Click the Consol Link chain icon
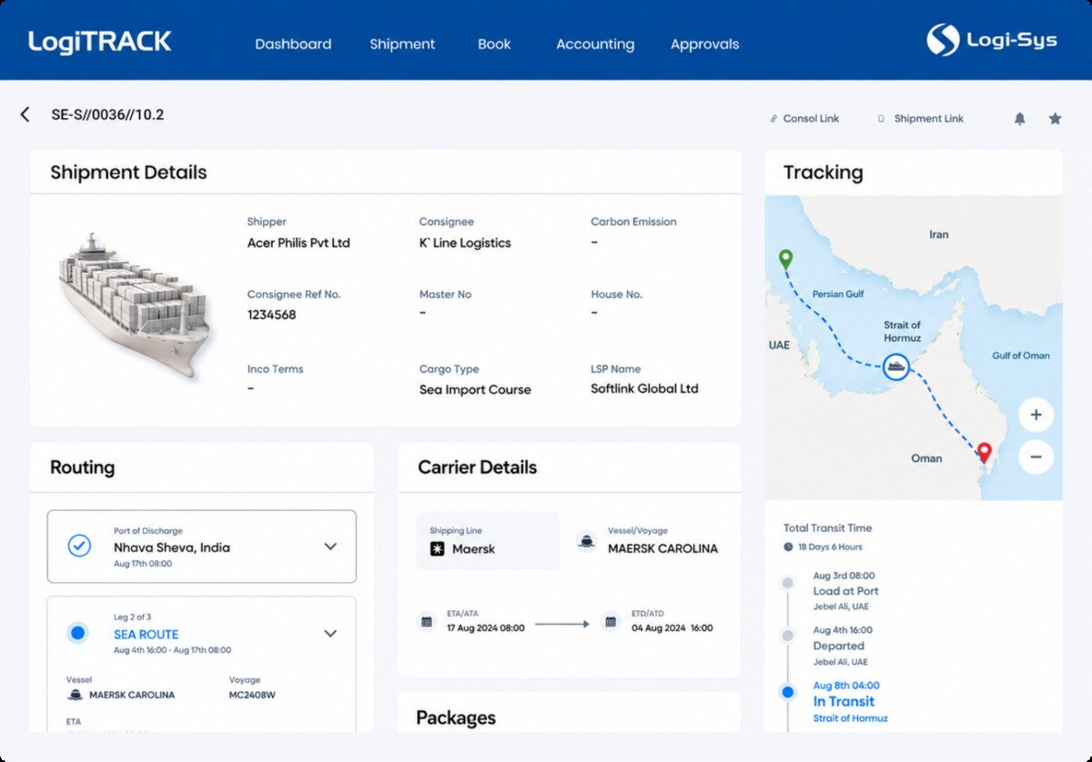The image size is (1092, 762). click(x=773, y=118)
